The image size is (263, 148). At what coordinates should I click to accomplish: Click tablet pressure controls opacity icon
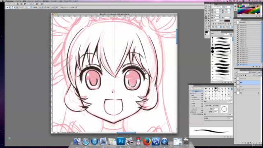(x=45, y=7)
